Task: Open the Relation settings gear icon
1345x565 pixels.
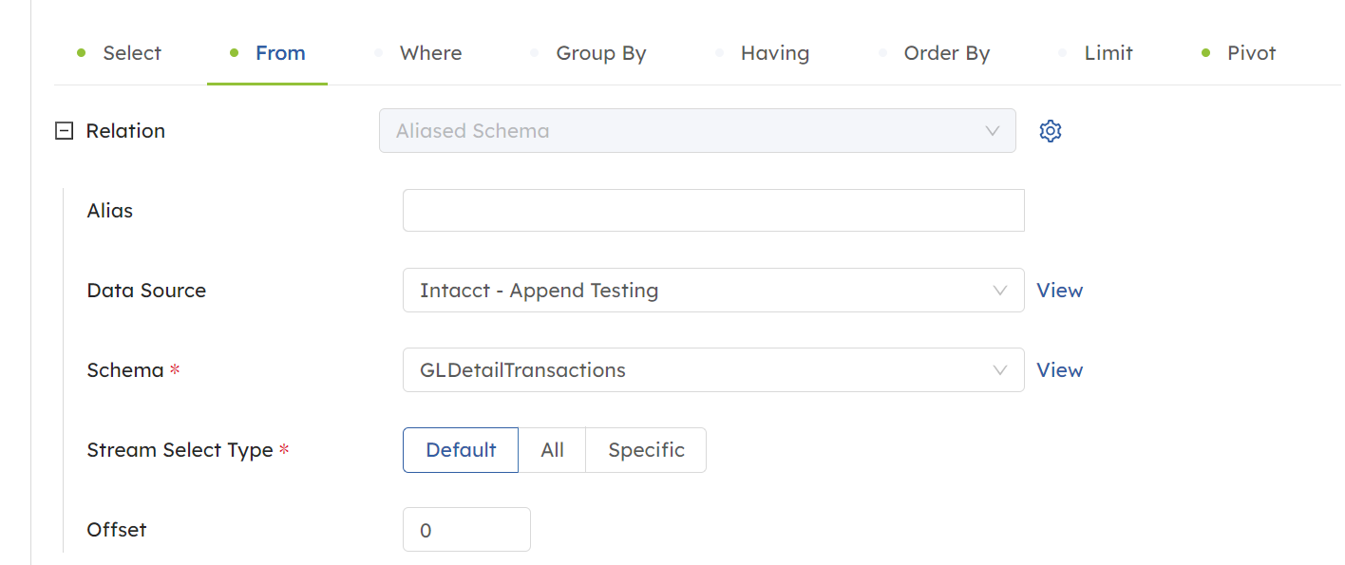Action: tap(1051, 130)
